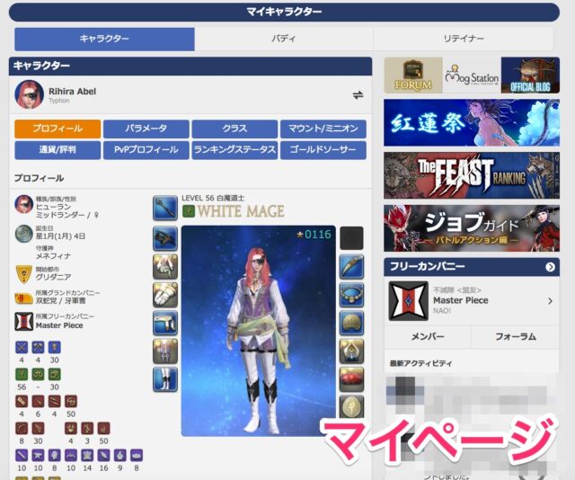575x480 pixels.
Task: Select the プロフィール button
Action: [x=57, y=129]
